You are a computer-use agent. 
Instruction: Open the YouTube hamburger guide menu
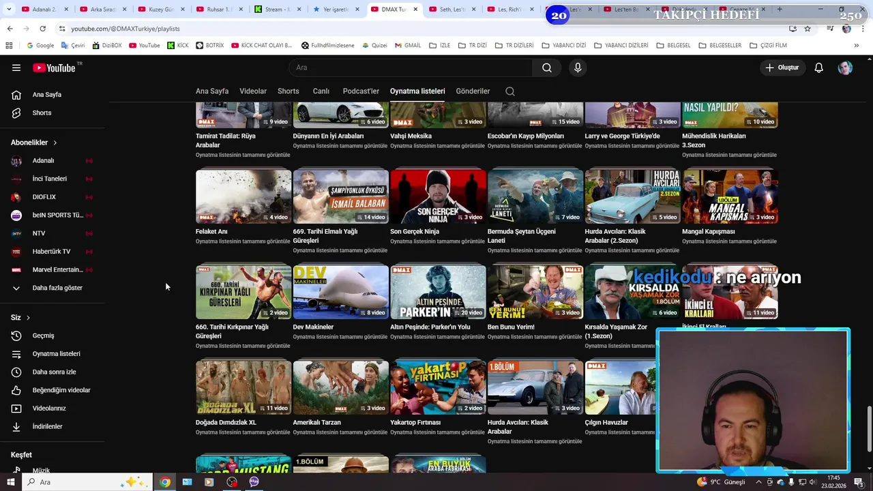pyautogui.click(x=16, y=68)
